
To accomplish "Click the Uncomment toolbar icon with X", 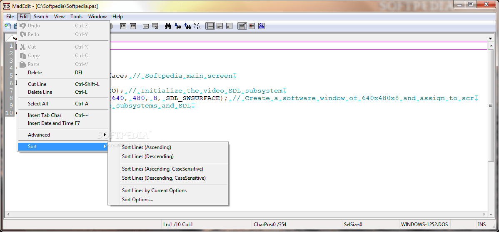I will 156,26.
